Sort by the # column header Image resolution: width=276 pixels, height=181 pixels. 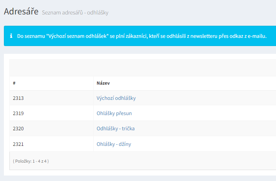coord(14,83)
